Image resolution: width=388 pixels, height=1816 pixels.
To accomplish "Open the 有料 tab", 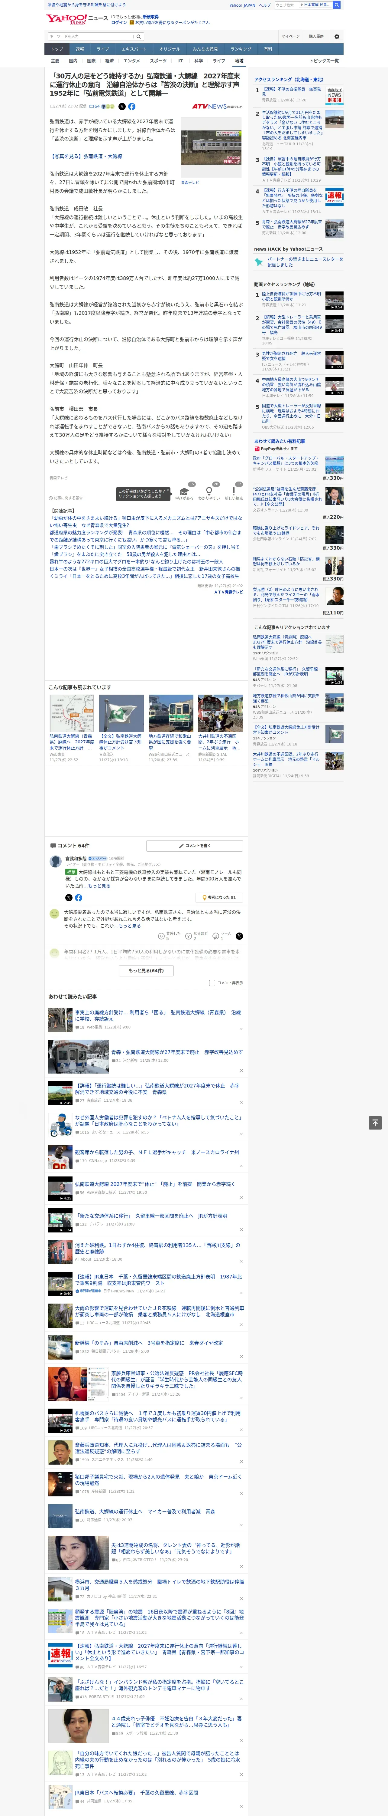I will click(268, 49).
